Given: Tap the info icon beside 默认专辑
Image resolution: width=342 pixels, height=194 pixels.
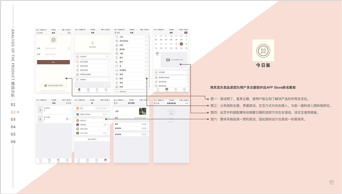Looking at the screenshot, I should coord(67,119).
